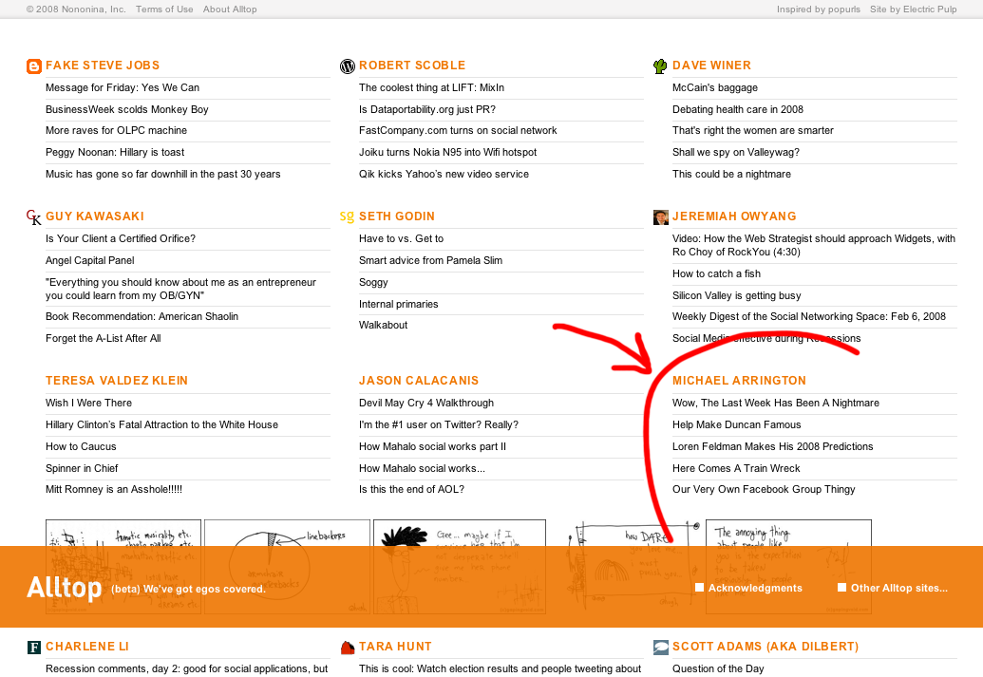The height and width of the screenshot is (677, 983).
Task: Open the MICHAEL ARRINGTON heading
Action: pos(739,381)
